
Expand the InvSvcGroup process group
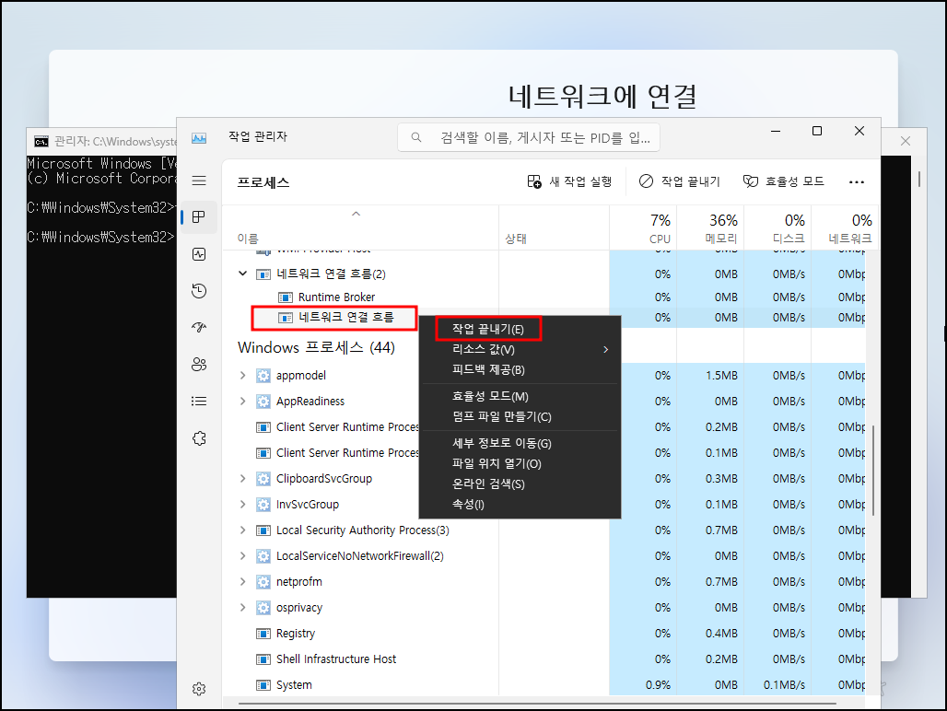pyautogui.click(x=243, y=505)
